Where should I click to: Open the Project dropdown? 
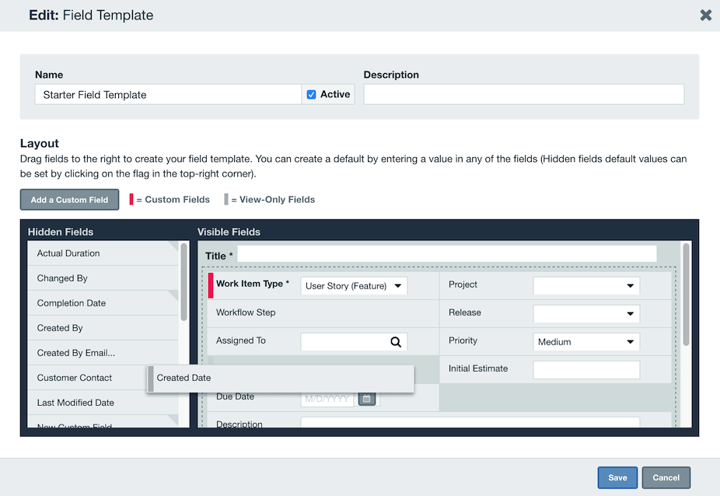[x=586, y=285]
